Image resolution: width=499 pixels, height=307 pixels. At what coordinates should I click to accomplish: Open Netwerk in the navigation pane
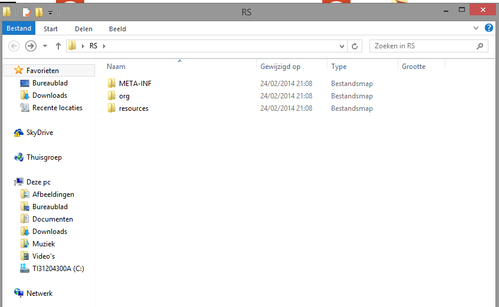pyautogui.click(x=39, y=293)
